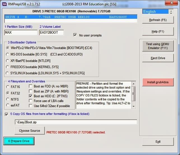Select exFAT filesystem
Screen dimensions: 180x155
(x=8, y=105)
